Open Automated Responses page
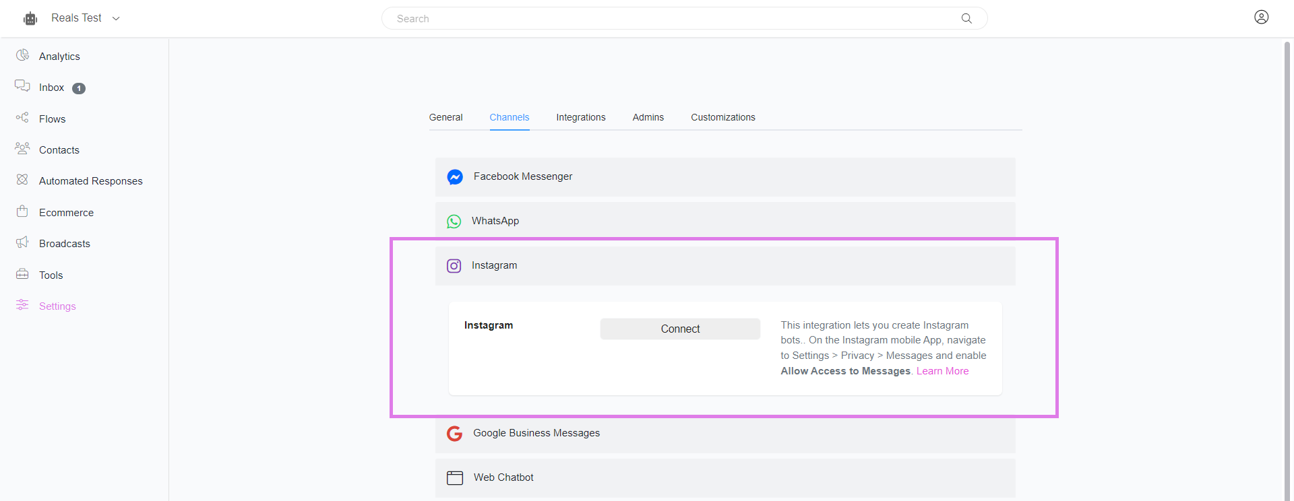Screen dimensions: 1294x501 [91, 181]
